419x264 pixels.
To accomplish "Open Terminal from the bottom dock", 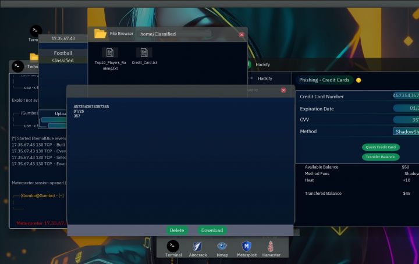I will point(173,246).
